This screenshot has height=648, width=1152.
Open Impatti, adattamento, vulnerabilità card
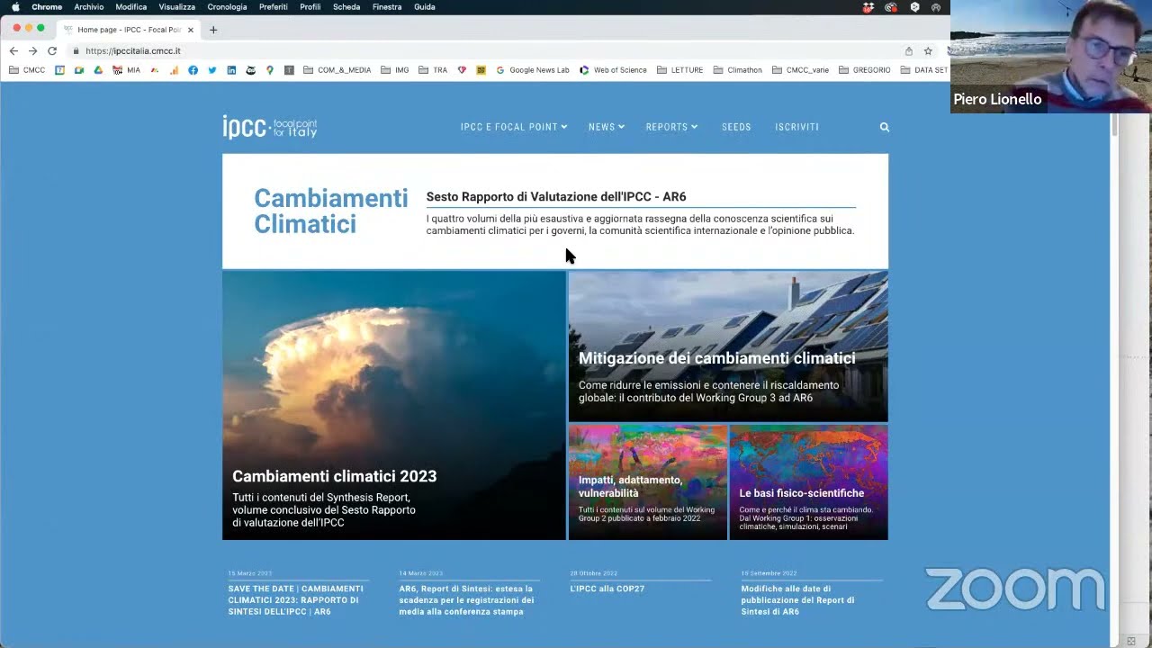(648, 482)
